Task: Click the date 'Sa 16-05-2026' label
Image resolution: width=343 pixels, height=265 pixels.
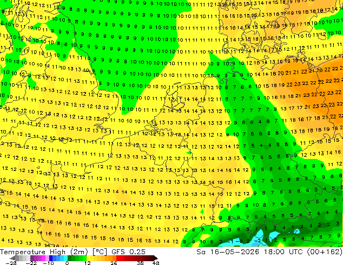Action: point(228,252)
